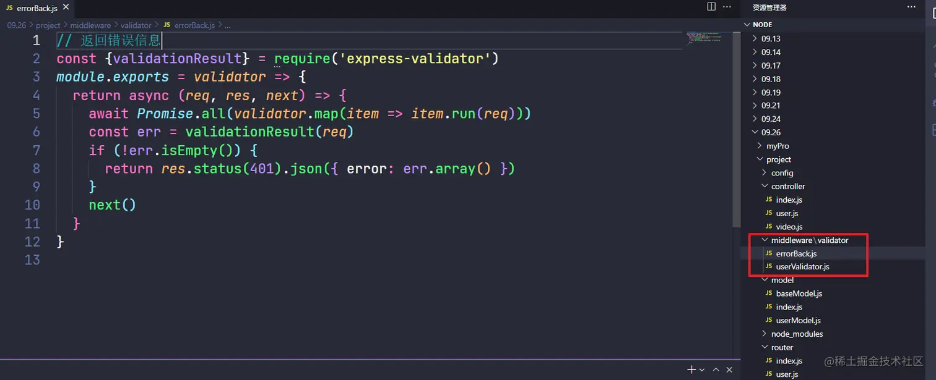936x380 pixels.
Task: Open Explorer panel more actions ellipsis
Action: [911, 7]
